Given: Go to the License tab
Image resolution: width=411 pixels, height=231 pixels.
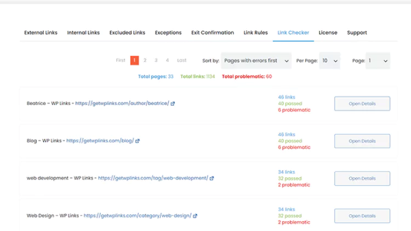Looking at the screenshot, I should click(x=328, y=33).
